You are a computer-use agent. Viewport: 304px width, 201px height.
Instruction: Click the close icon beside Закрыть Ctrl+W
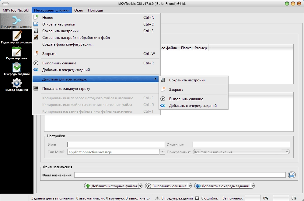click(x=36, y=53)
